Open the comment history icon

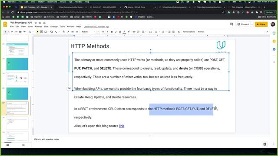pos(231,24)
